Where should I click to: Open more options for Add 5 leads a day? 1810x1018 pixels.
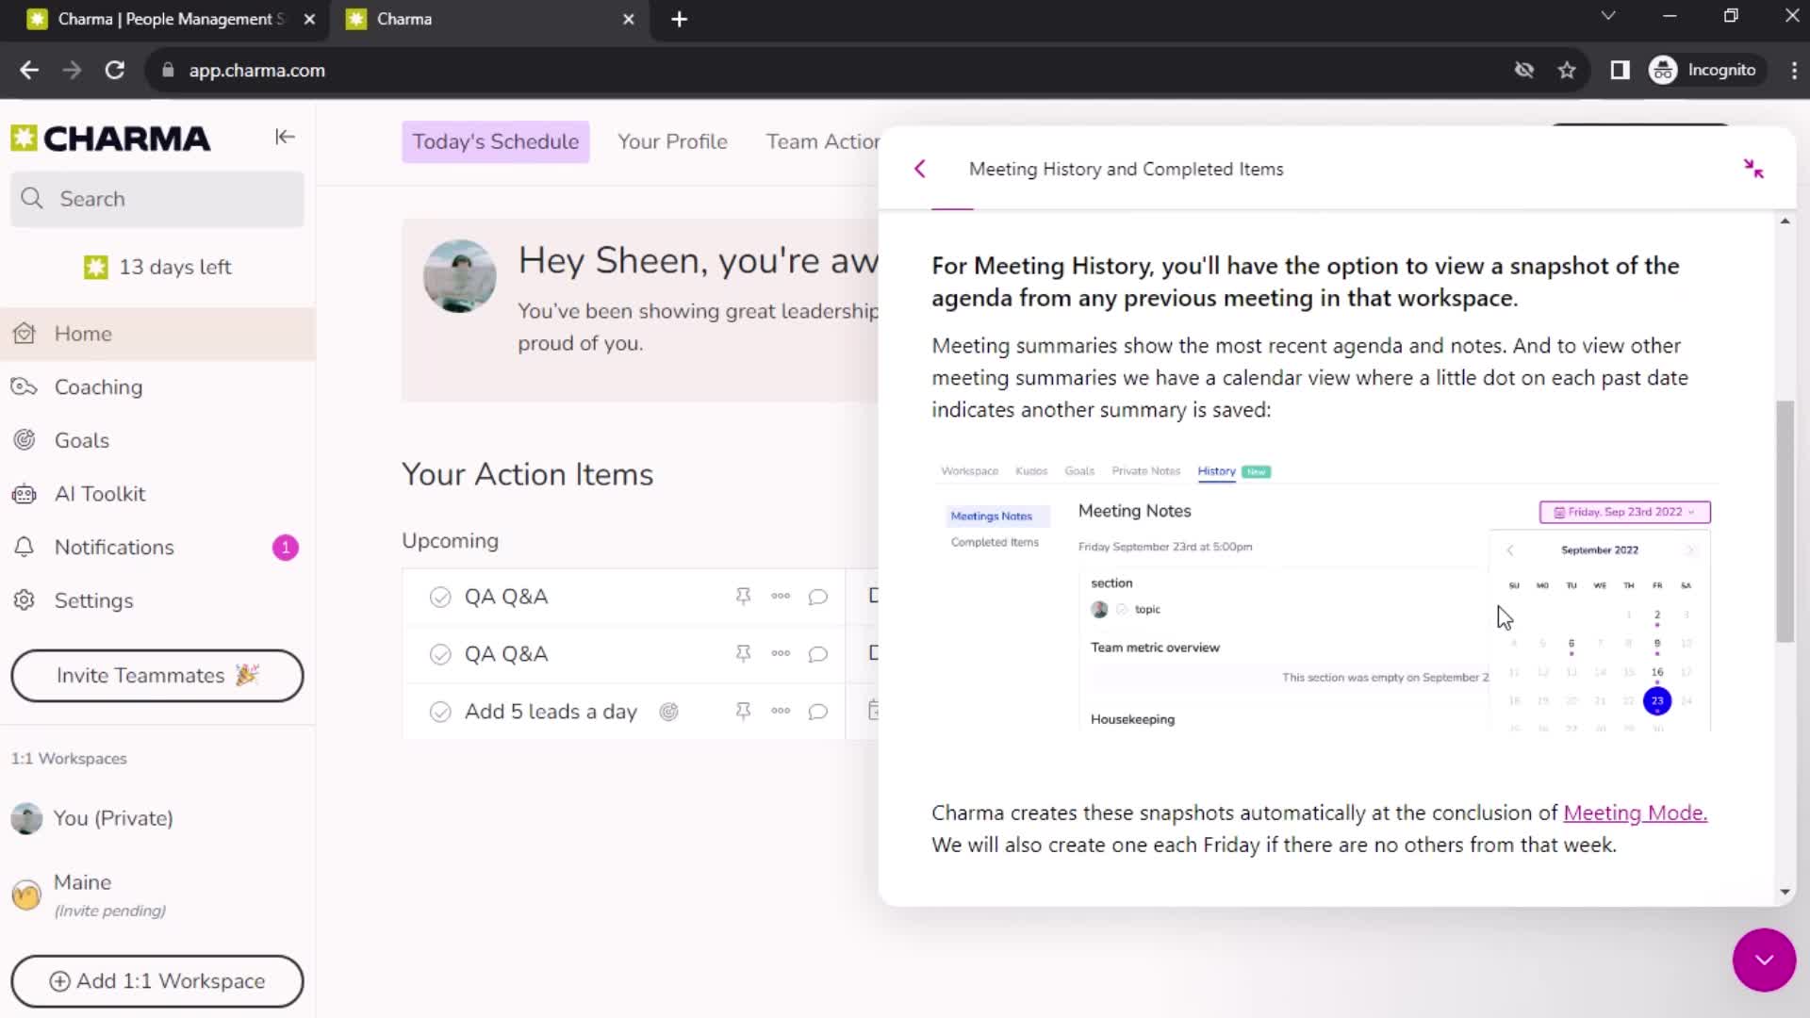[x=781, y=711]
